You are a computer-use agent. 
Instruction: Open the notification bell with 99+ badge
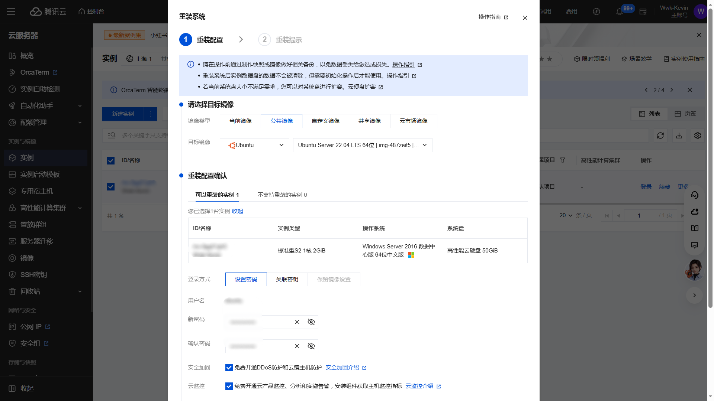point(620,12)
